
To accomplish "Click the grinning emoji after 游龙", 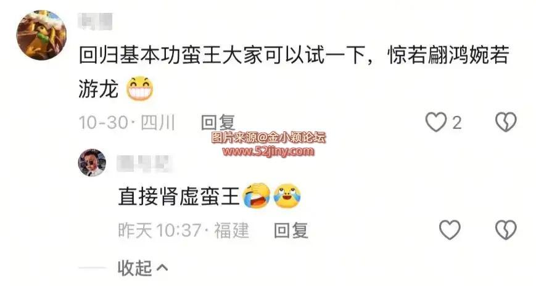I will pos(140,89).
